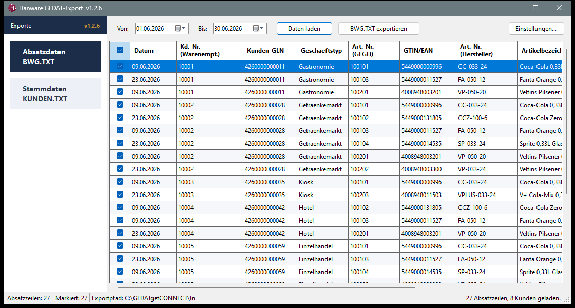Sort by the Datum column header
The height and width of the screenshot is (308, 575).
(x=153, y=51)
